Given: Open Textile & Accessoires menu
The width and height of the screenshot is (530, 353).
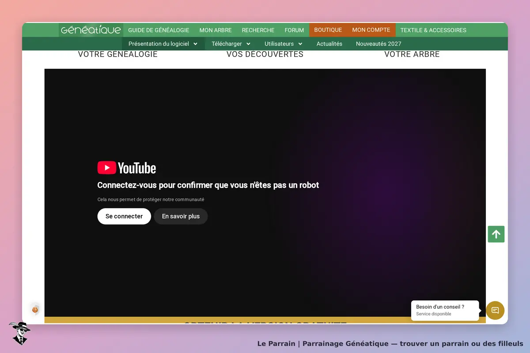Looking at the screenshot, I should pyautogui.click(x=433, y=30).
